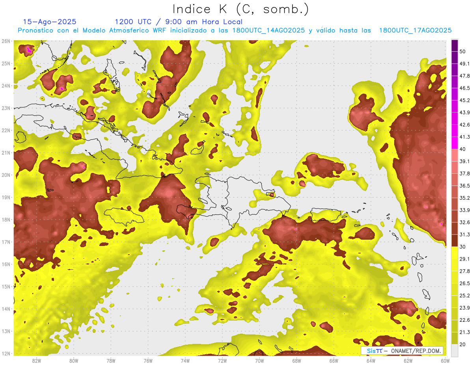Click the 26N latitude label

(x=6, y=41)
